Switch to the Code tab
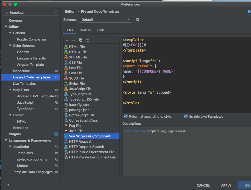The height and width of the screenshot is (190, 251). coord(101,30)
